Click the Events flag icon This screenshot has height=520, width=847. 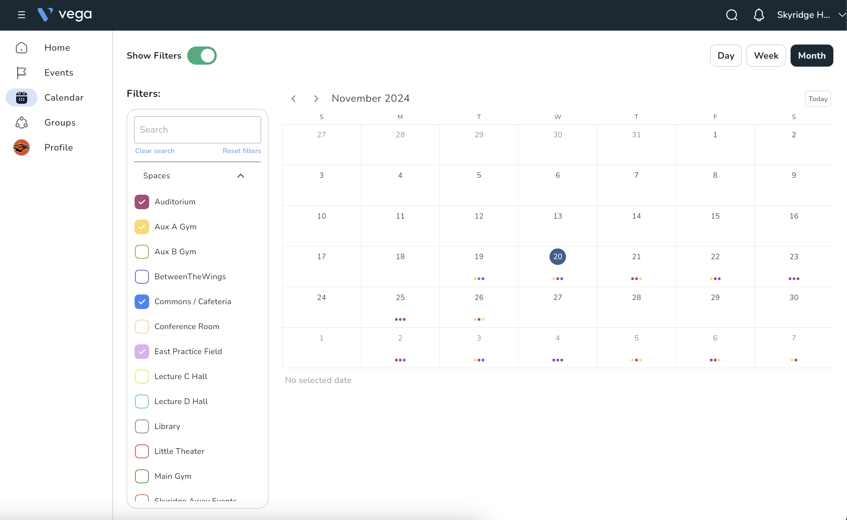[x=21, y=73]
